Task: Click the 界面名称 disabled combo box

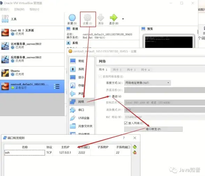Action: [165, 90]
